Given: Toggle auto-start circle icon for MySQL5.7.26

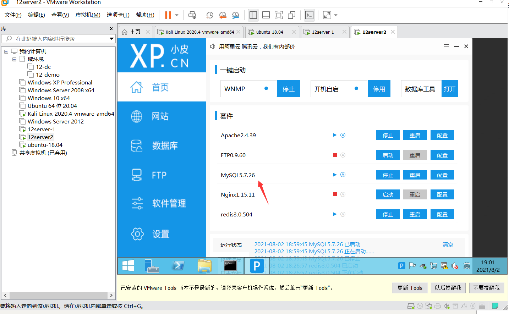Looking at the screenshot, I should 343,175.
